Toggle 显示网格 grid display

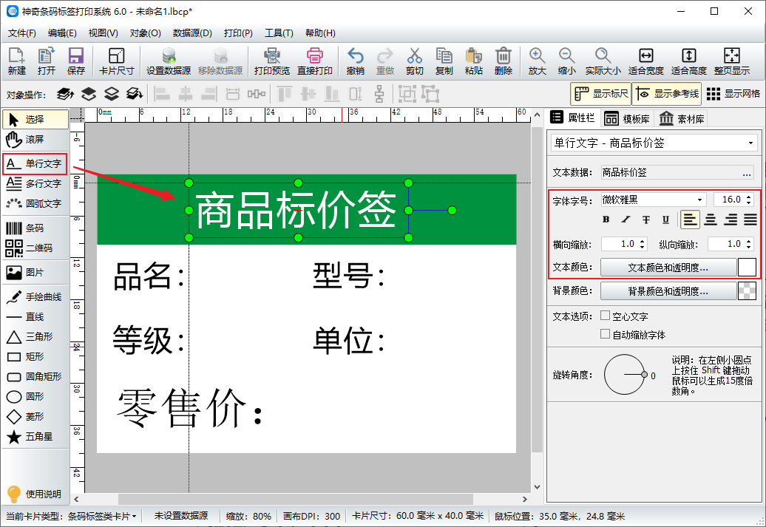[733, 94]
